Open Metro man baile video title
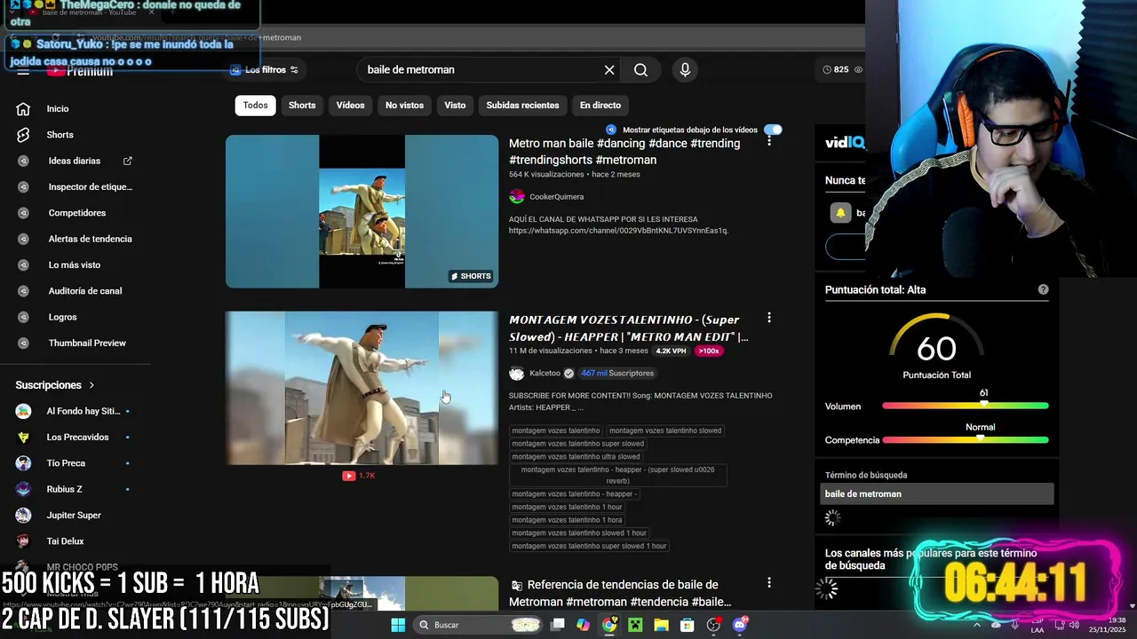Image resolution: width=1137 pixels, height=639 pixels. click(624, 152)
